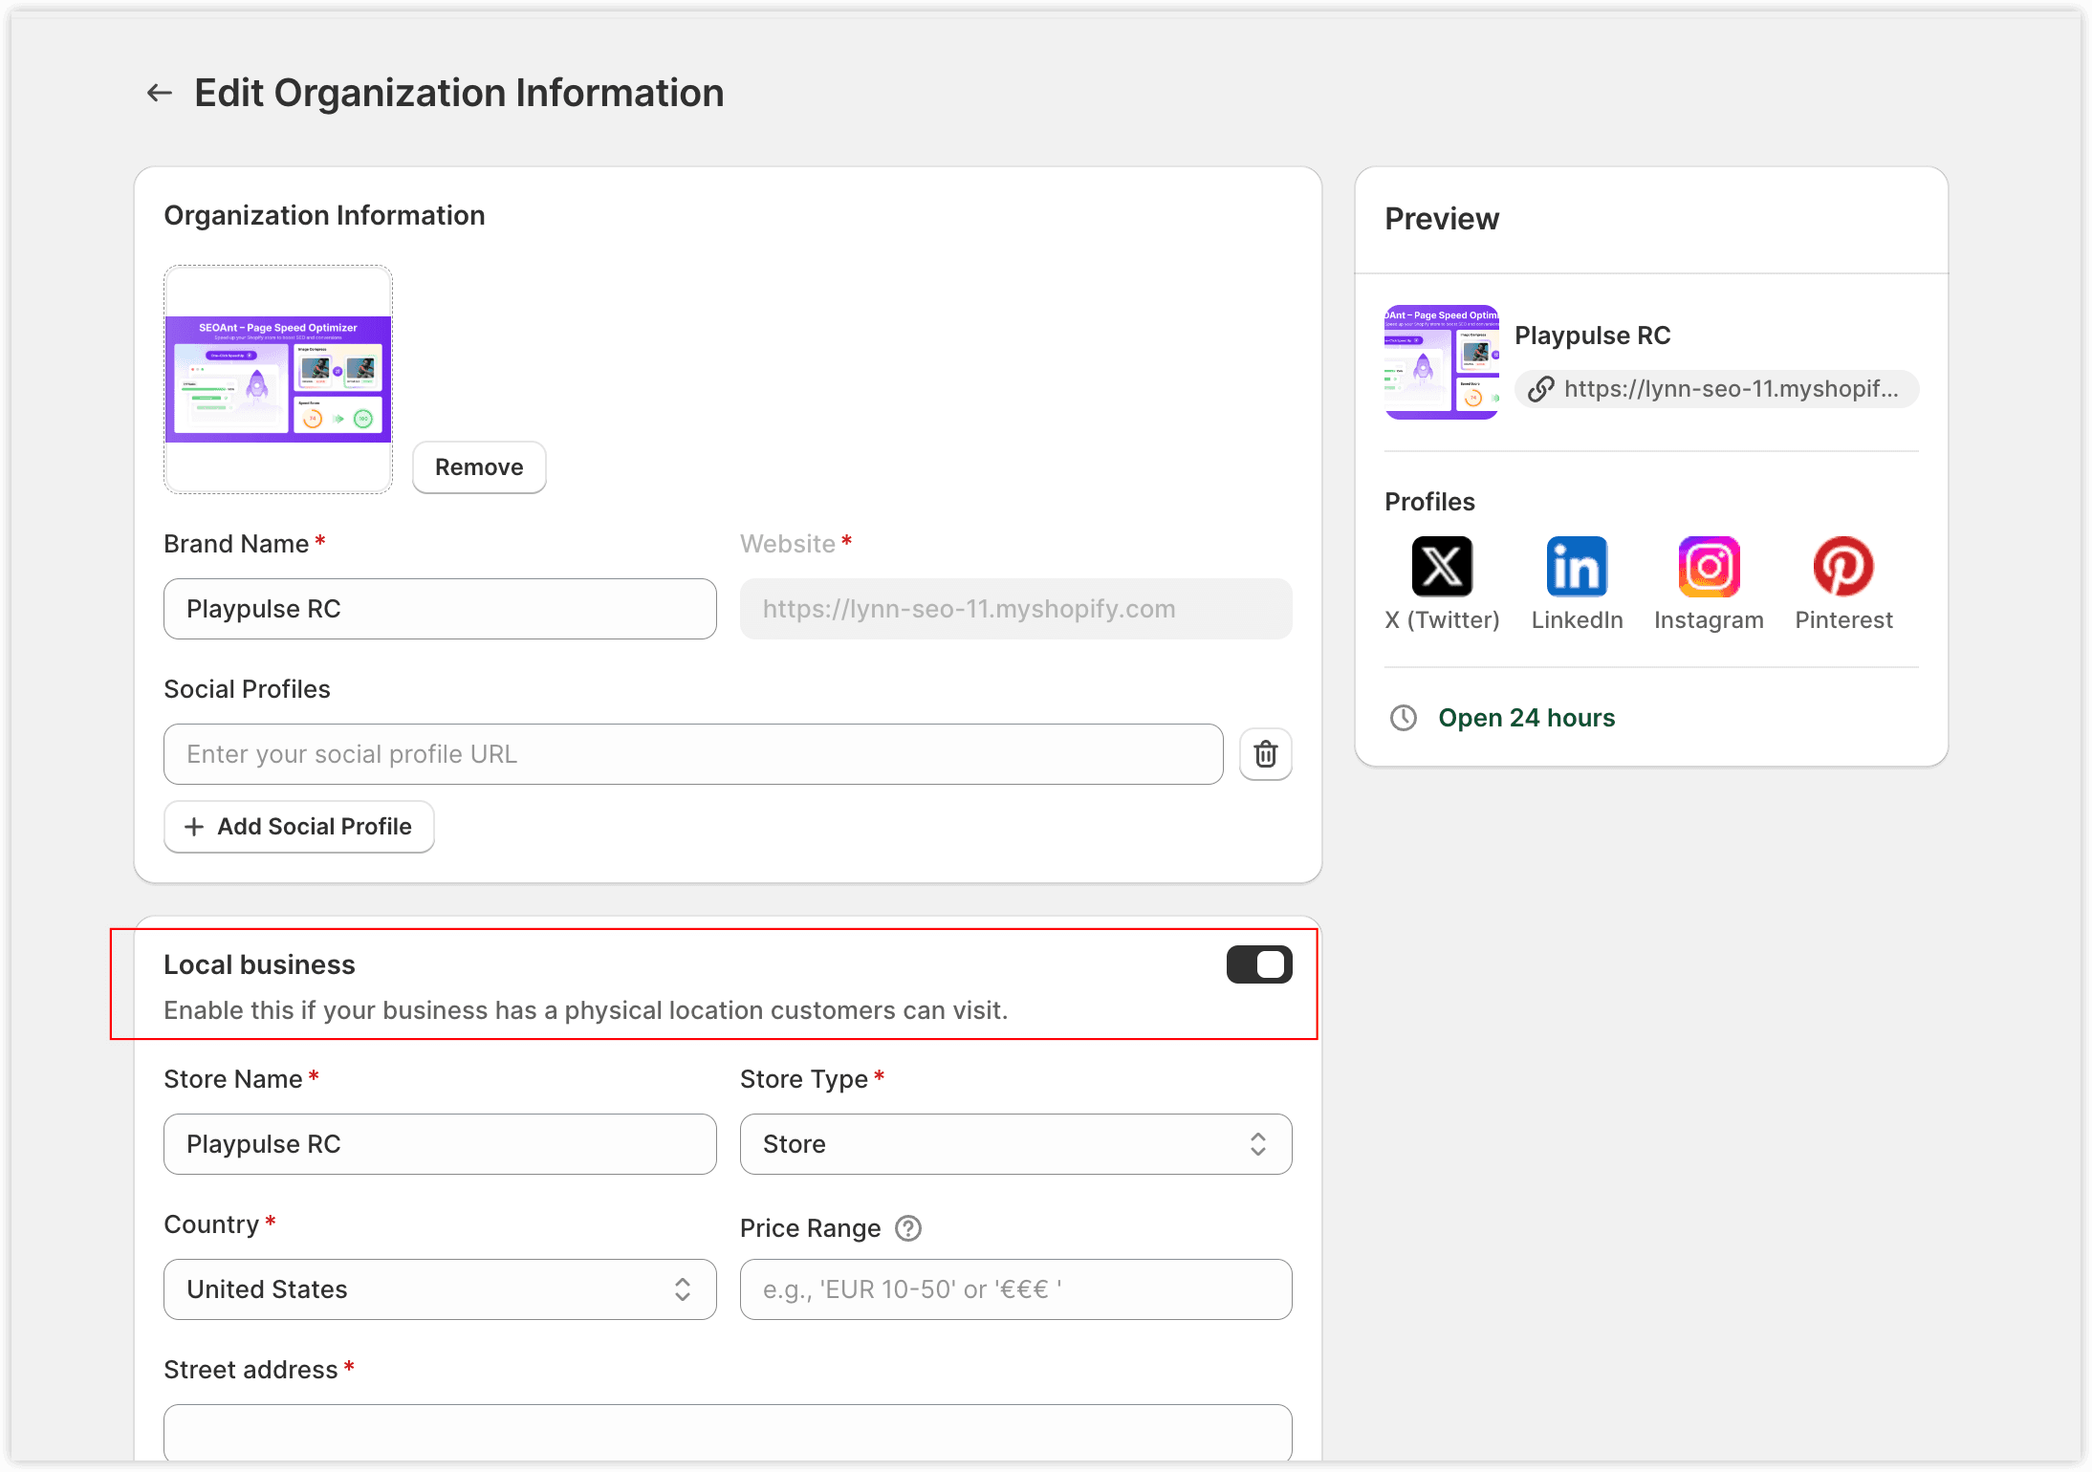Click the disabled Website field
Viewport: 2092px width, 1472px height.
(1015, 609)
